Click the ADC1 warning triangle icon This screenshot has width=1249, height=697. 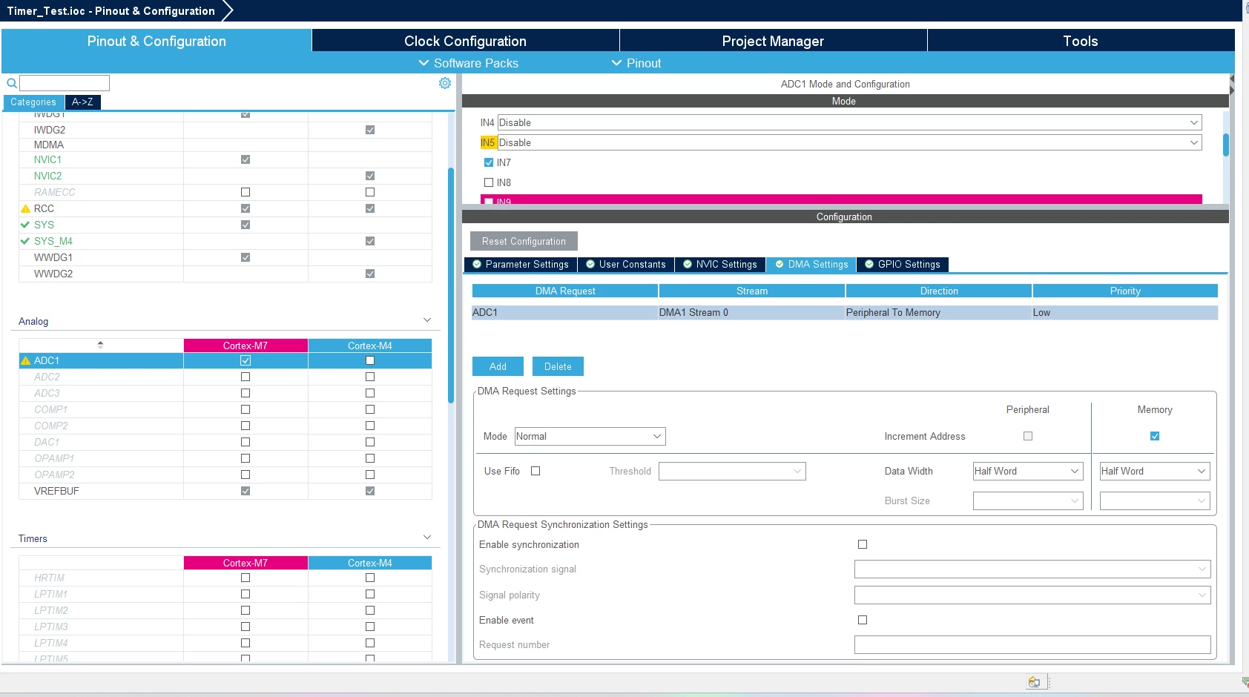click(25, 361)
